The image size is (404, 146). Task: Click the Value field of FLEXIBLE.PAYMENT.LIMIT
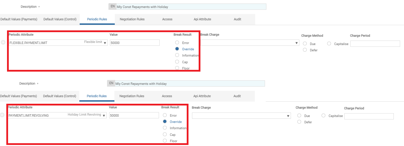point(134,43)
